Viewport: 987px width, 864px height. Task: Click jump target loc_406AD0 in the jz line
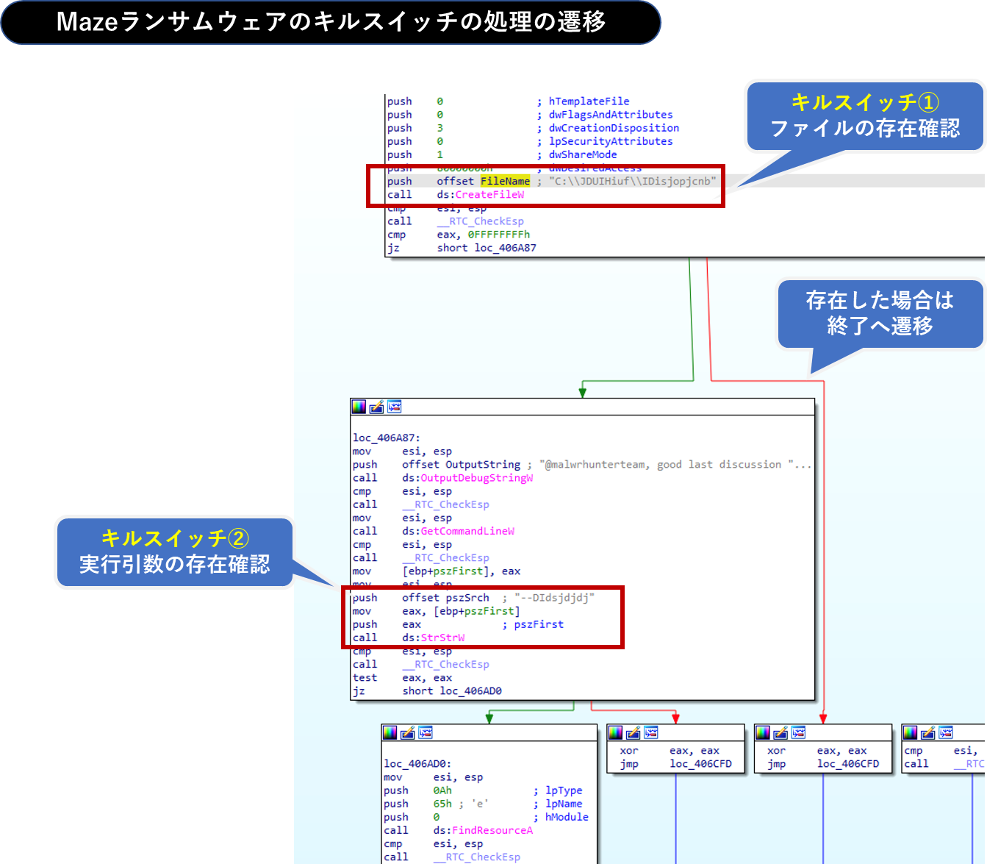(470, 690)
